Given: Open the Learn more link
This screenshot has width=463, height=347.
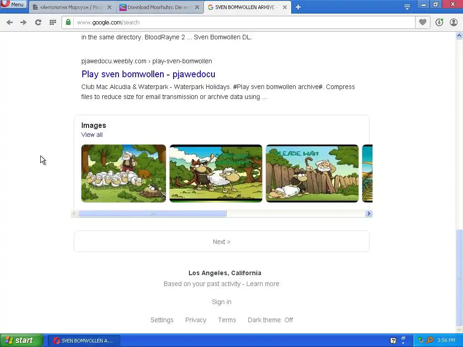Looking at the screenshot, I should [263, 284].
